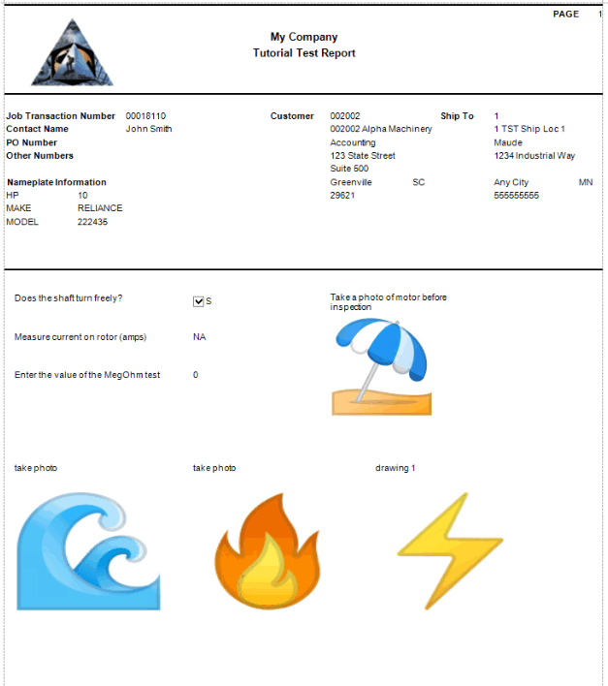Viewport: 608px width, 686px height.
Task: Click the "Tutorial Test Report" subtitle
Action: pyautogui.click(x=304, y=53)
